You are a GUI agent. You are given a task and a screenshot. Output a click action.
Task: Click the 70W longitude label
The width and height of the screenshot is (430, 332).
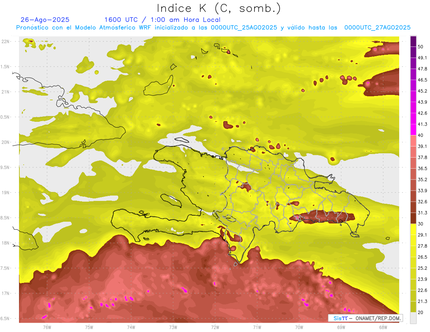299,327
